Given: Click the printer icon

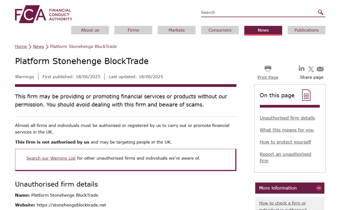Looking at the screenshot, I should pyautogui.click(x=268, y=68).
